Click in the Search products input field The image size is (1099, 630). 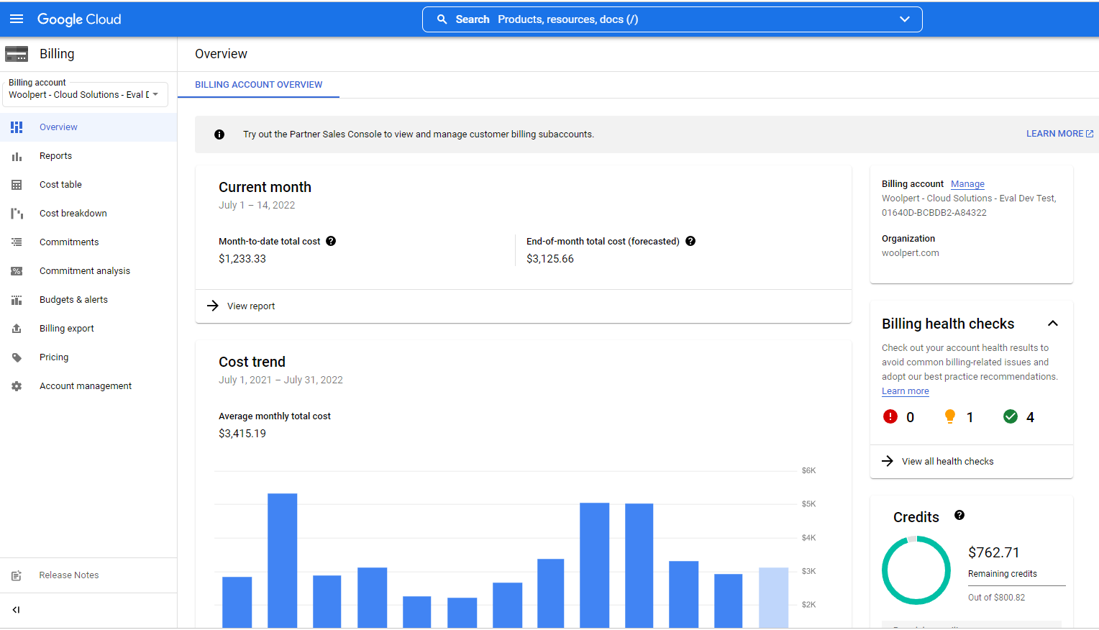[x=672, y=19]
